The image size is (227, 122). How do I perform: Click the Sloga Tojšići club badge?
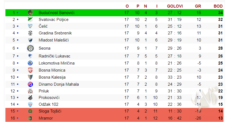30,111
